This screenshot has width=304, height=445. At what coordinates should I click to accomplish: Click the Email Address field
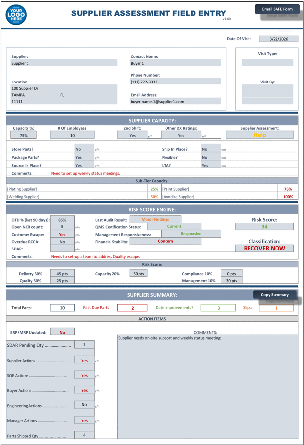click(175, 101)
